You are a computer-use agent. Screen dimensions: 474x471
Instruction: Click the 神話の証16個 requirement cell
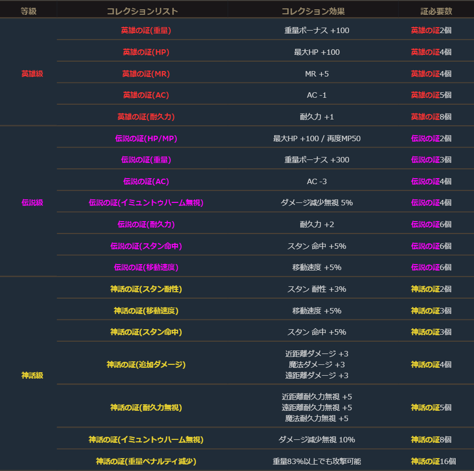pos(433,461)
